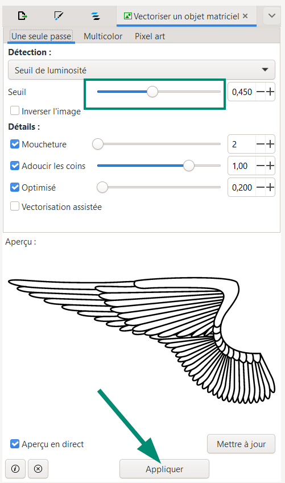Open the info icon button
This screenshot has width=285, height=483.
click(15, 469)
